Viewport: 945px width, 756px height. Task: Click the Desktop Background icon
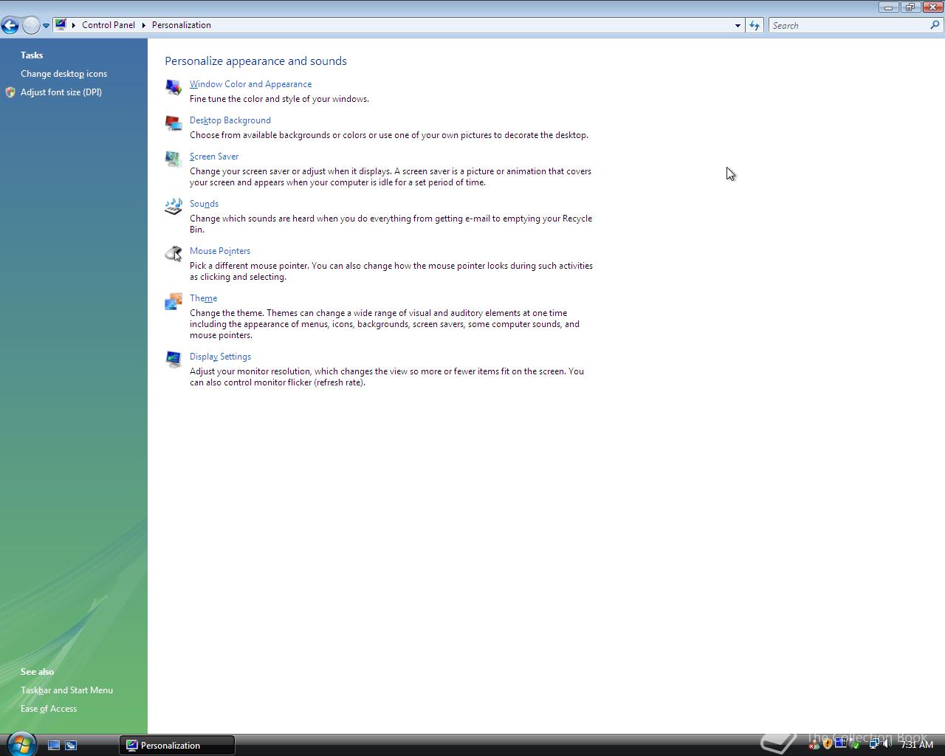[173, 123]
